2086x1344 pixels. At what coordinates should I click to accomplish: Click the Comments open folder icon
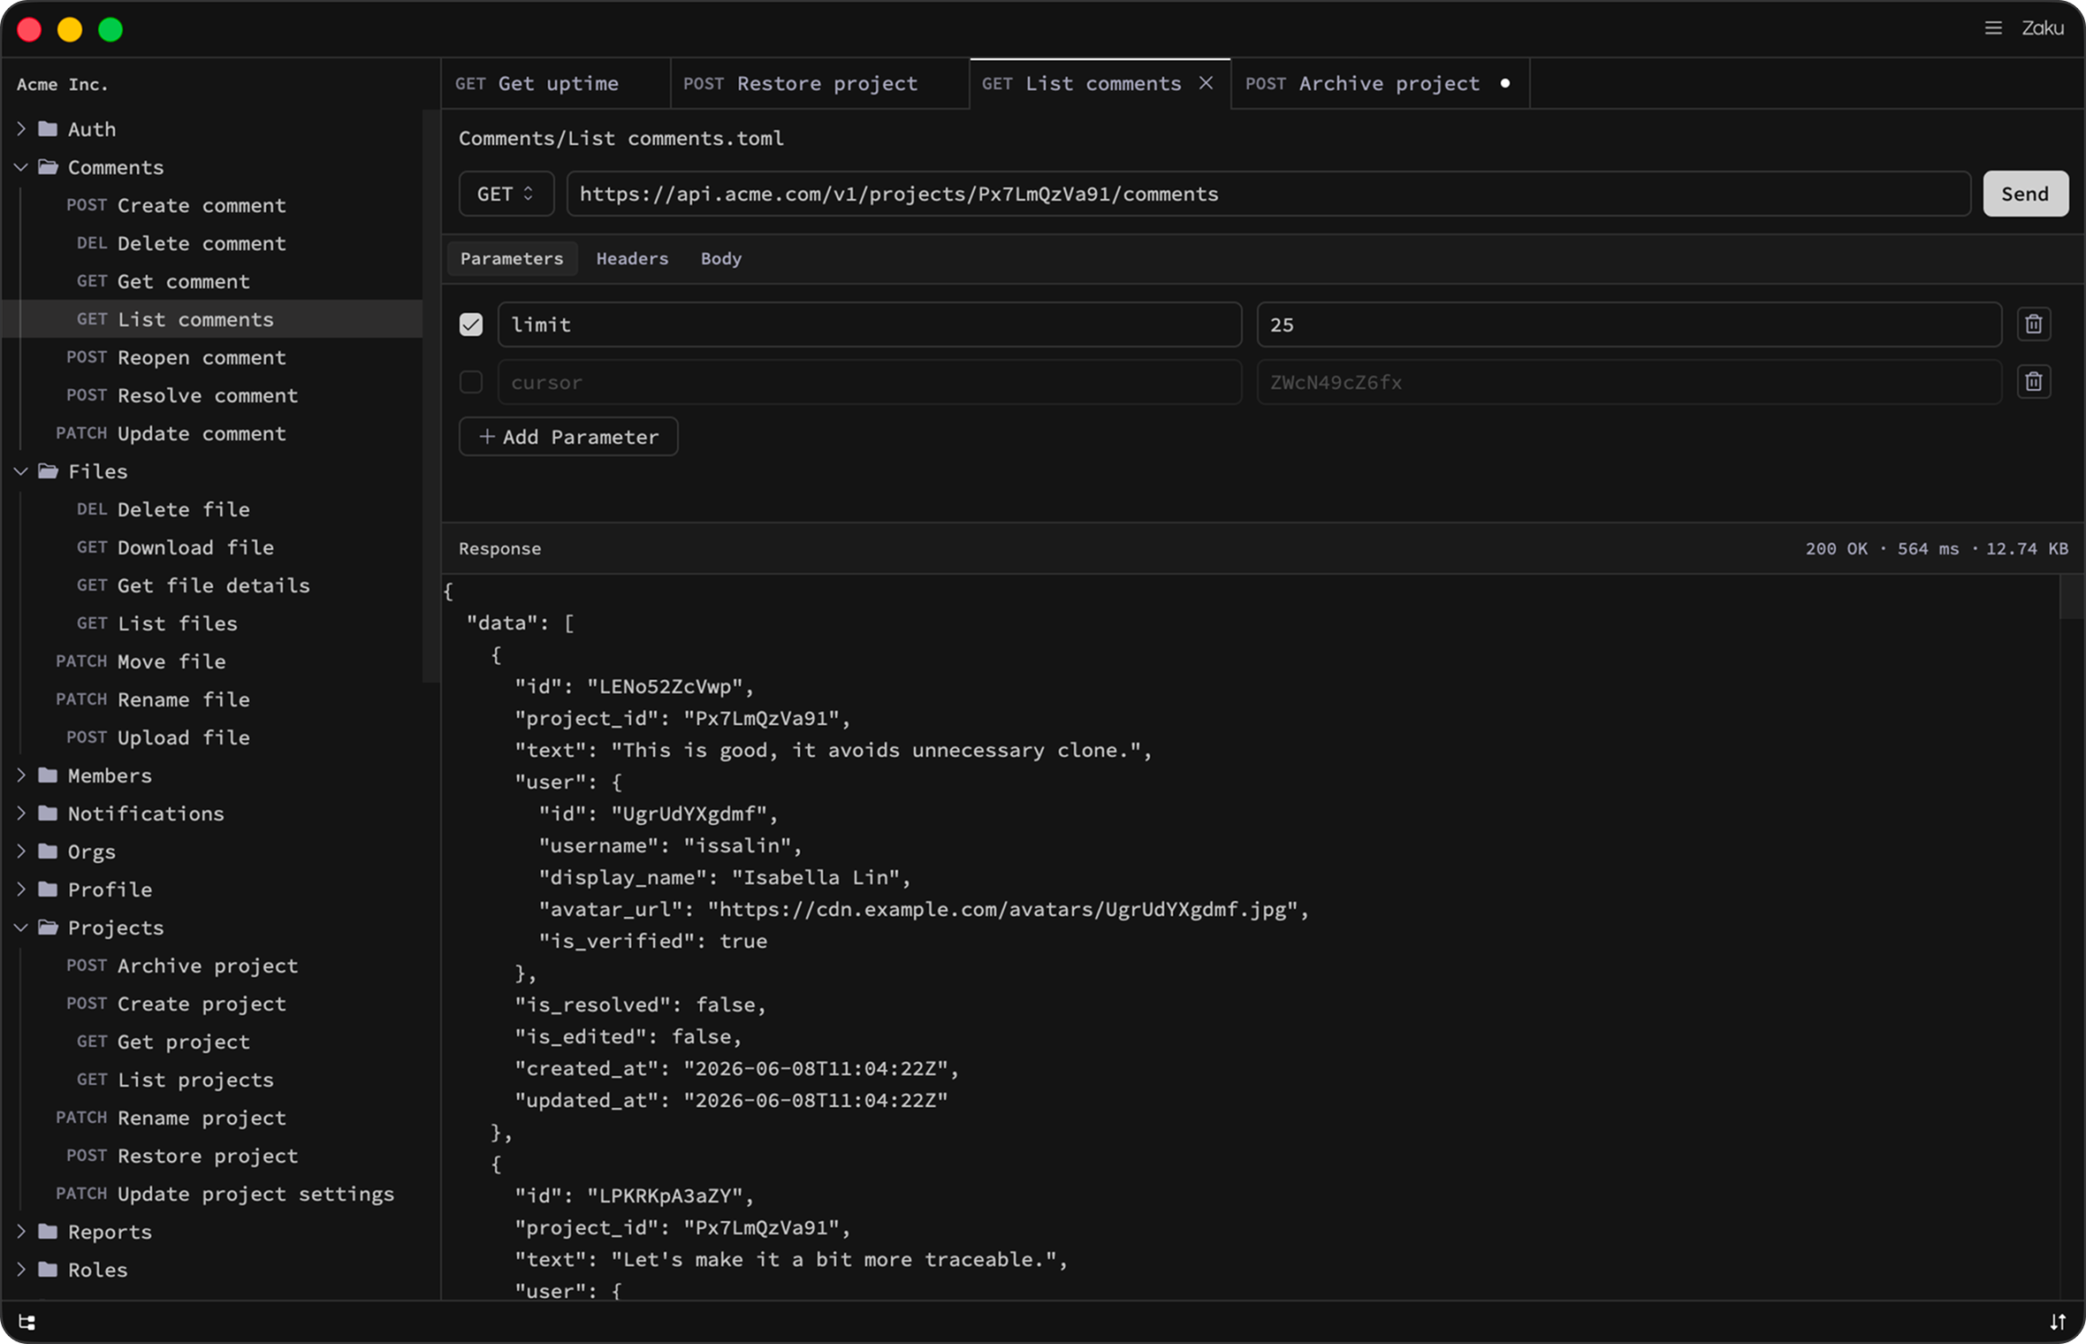click(x=49, y=167)
